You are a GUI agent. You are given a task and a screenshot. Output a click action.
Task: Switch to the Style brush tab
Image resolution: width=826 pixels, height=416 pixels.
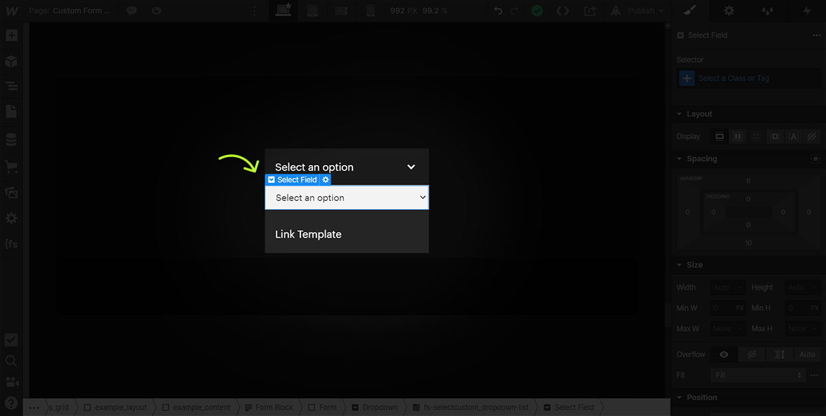click(689, 11)
